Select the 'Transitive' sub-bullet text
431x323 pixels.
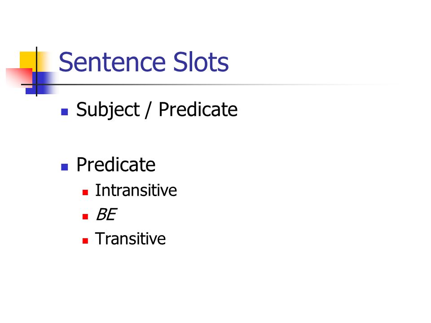130,238
